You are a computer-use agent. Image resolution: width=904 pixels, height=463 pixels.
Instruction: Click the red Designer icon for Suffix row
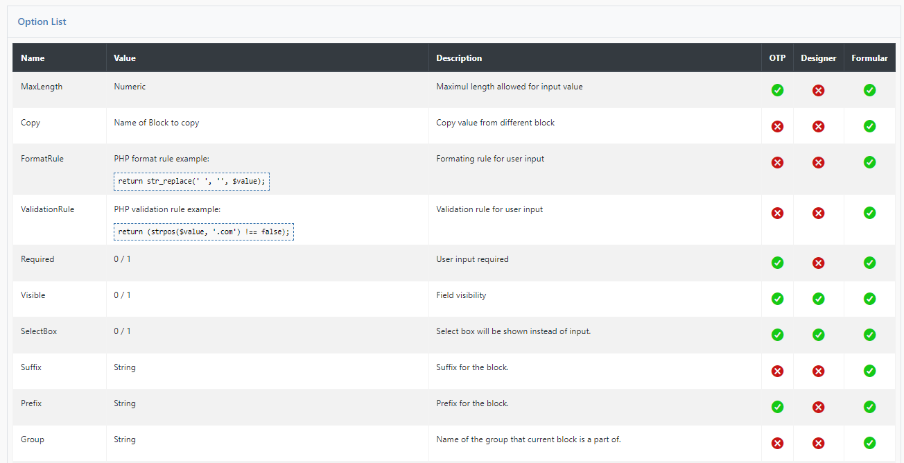click(819, 371)
